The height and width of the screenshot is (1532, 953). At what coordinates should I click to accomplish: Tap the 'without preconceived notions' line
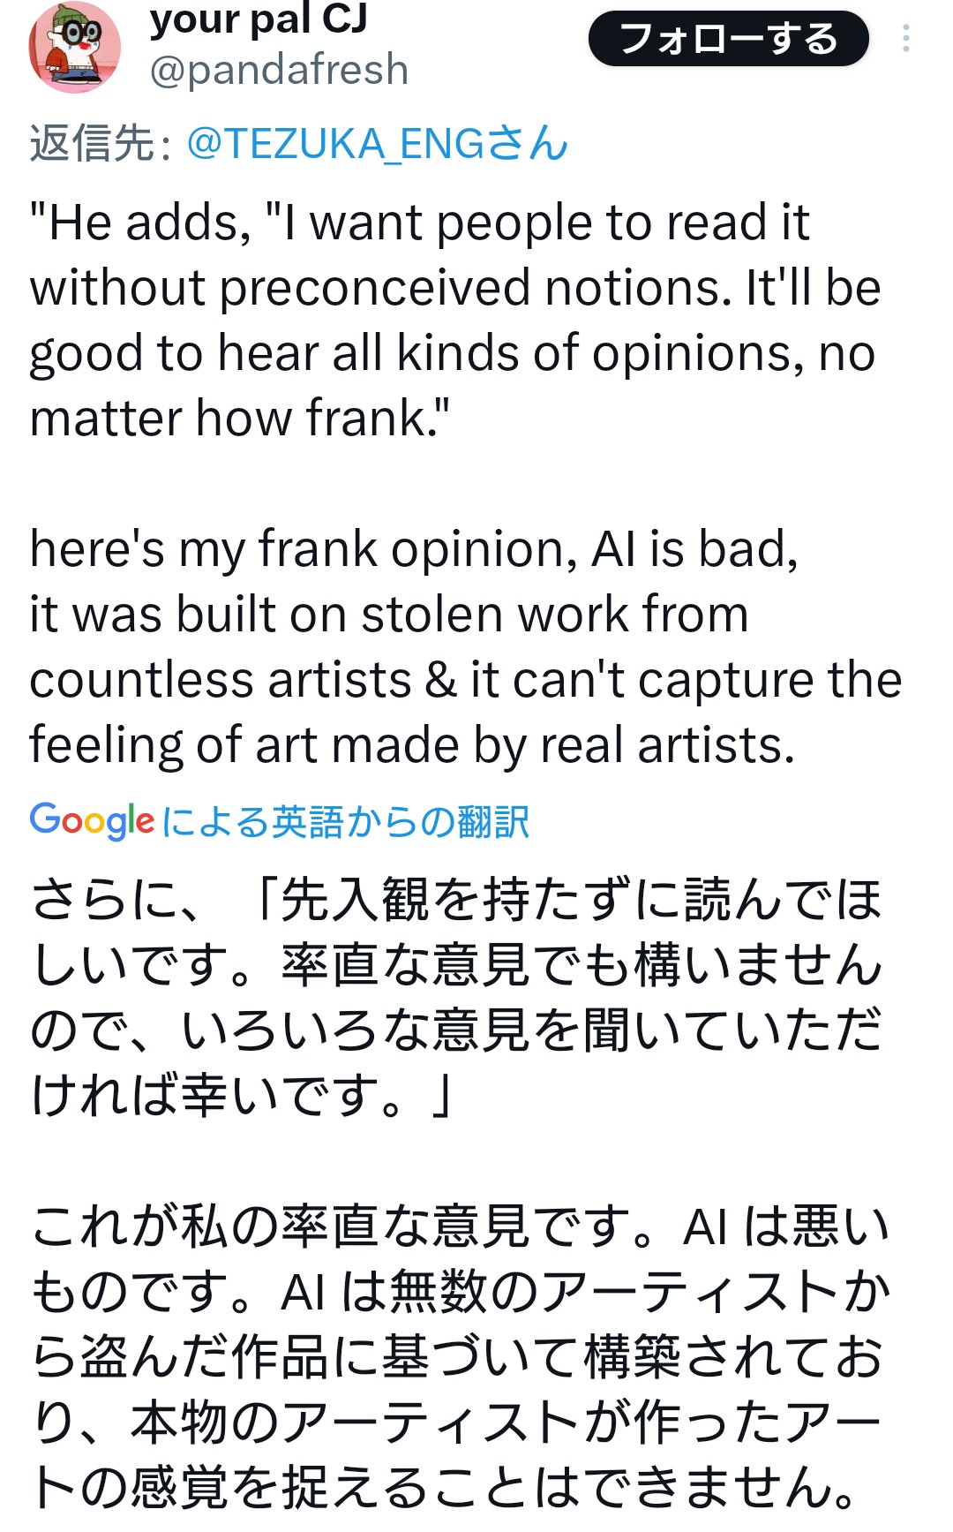pyautogui.click(x=454, y=288)
